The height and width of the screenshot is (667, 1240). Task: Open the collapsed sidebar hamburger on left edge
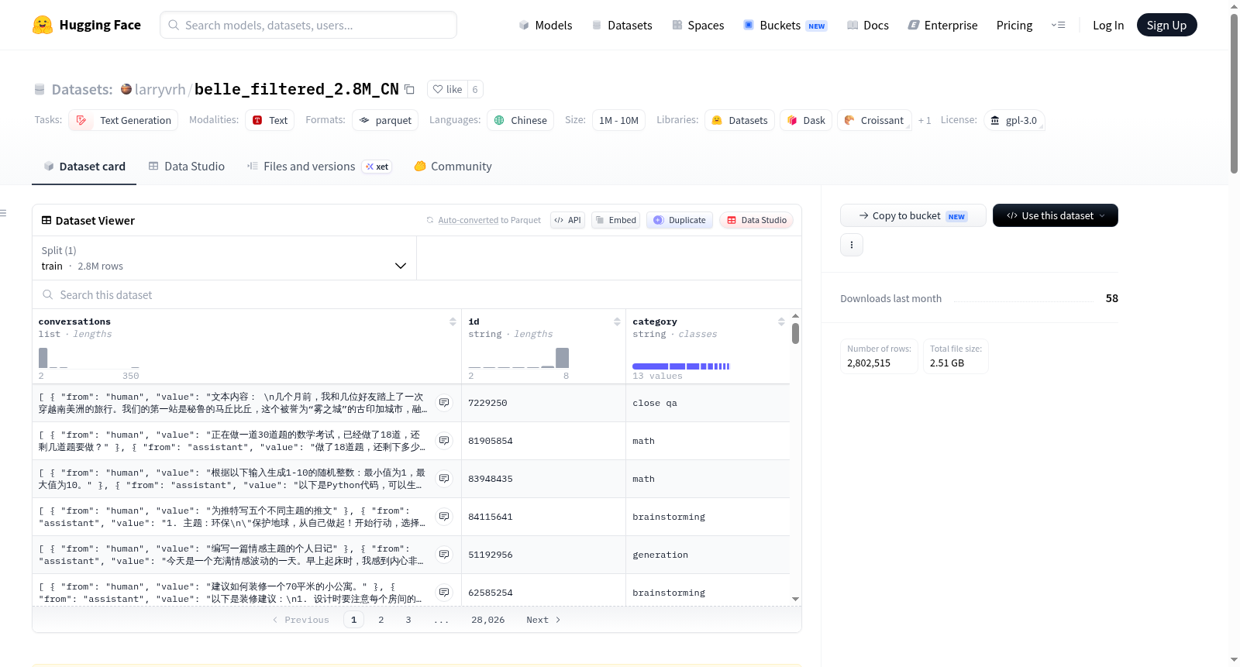click(x=4, y=213)
